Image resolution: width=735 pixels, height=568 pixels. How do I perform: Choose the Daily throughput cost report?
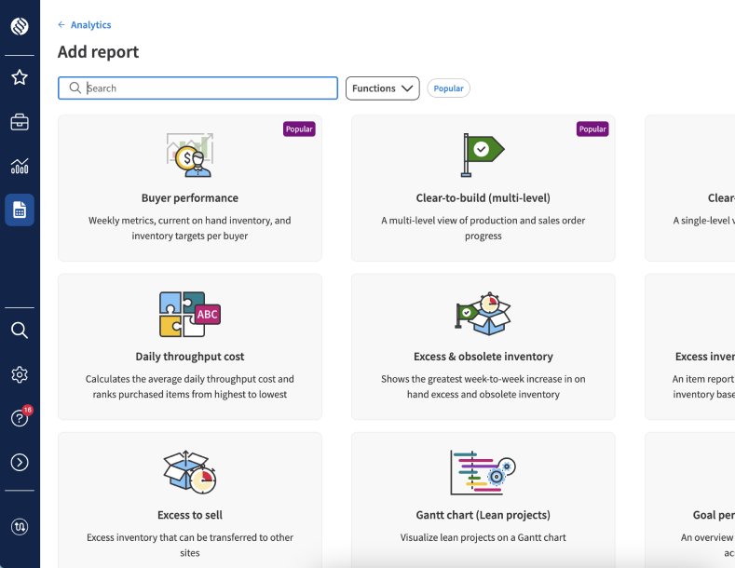pyautogui.click(x=190, y=346)
